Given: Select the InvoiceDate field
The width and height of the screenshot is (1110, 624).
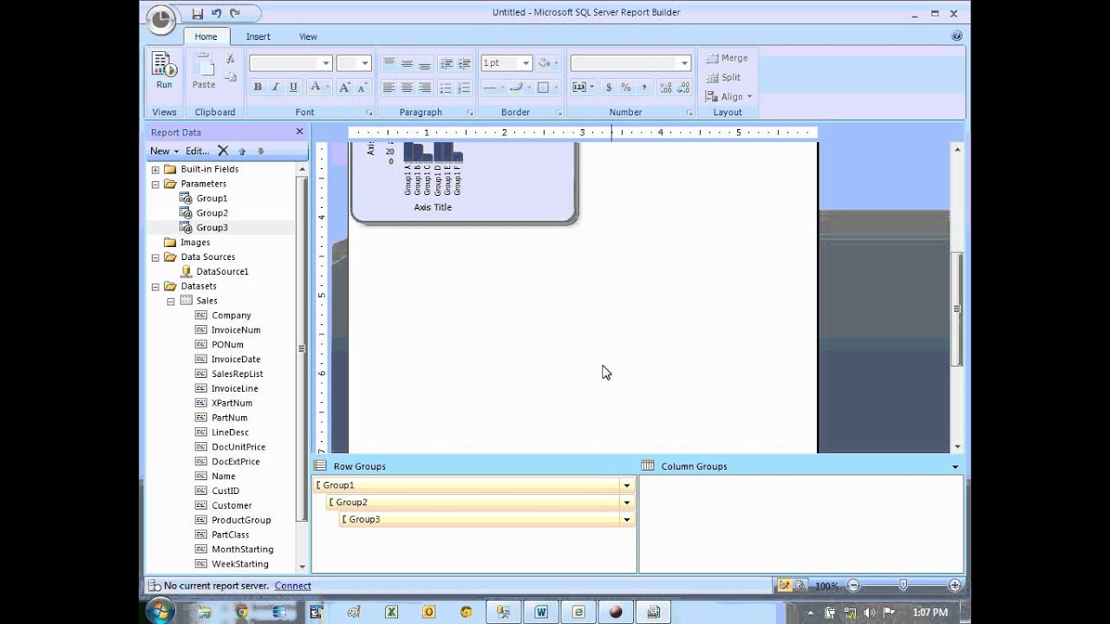Looking at the screenshot, I should (x=236, y=359).
